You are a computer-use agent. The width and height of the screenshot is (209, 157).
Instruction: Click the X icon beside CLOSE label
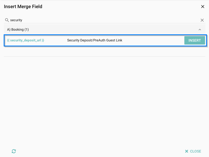[x=187, y=151]
